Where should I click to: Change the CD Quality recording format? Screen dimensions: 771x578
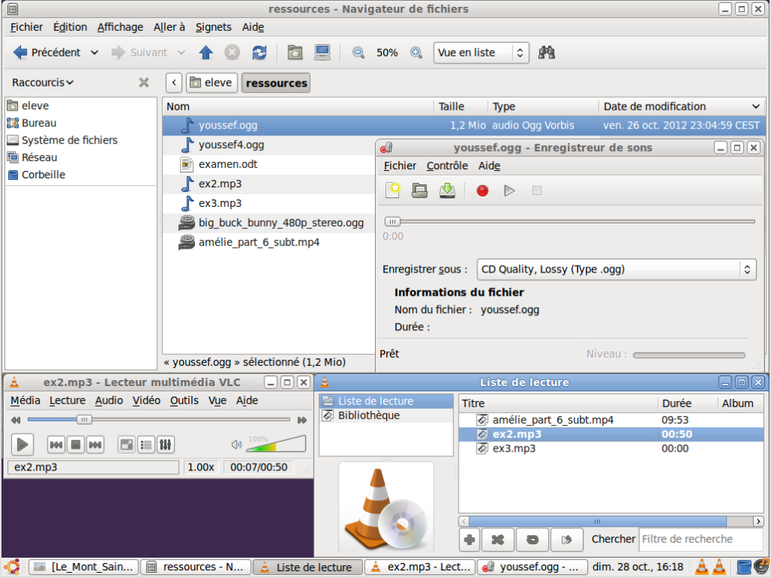[x=616, y=269]
